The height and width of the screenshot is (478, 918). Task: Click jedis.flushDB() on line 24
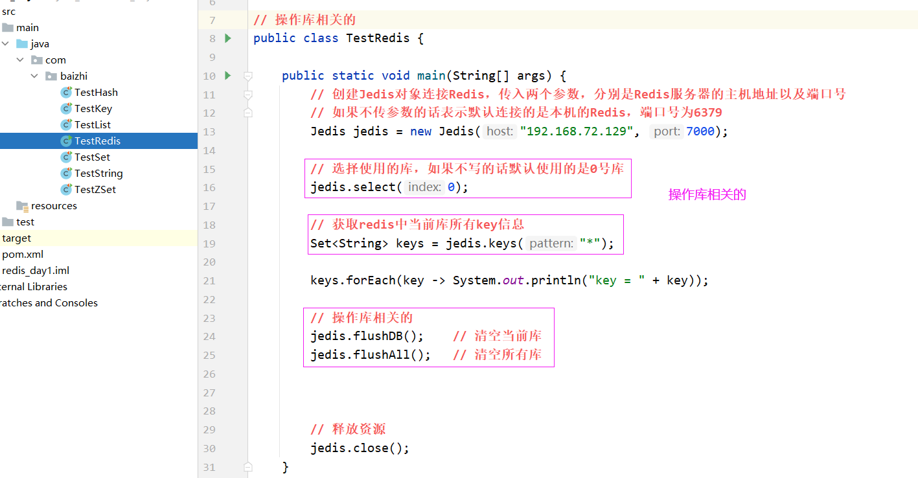(367, 336)
